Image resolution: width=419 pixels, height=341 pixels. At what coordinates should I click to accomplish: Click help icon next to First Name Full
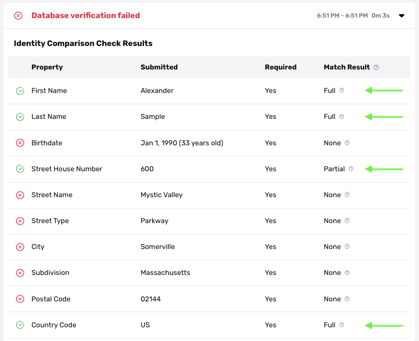(342, 91)
